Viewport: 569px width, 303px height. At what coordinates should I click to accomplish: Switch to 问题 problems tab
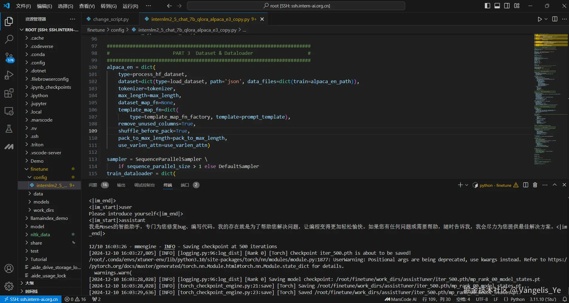[x=93, y=185]
